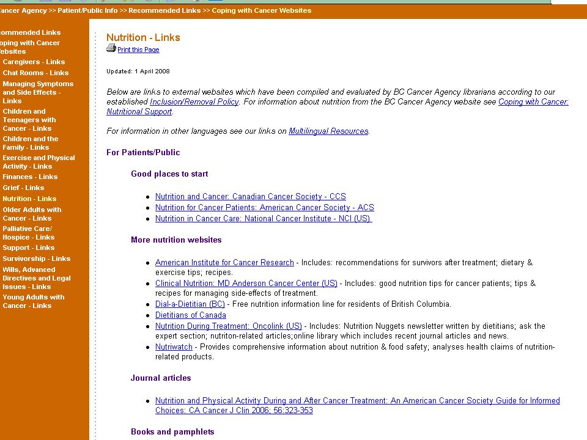The width and height of the screenshot is (587, 440).
Task: Select Caregivers - Links in the sidebar
Action: 34,62
